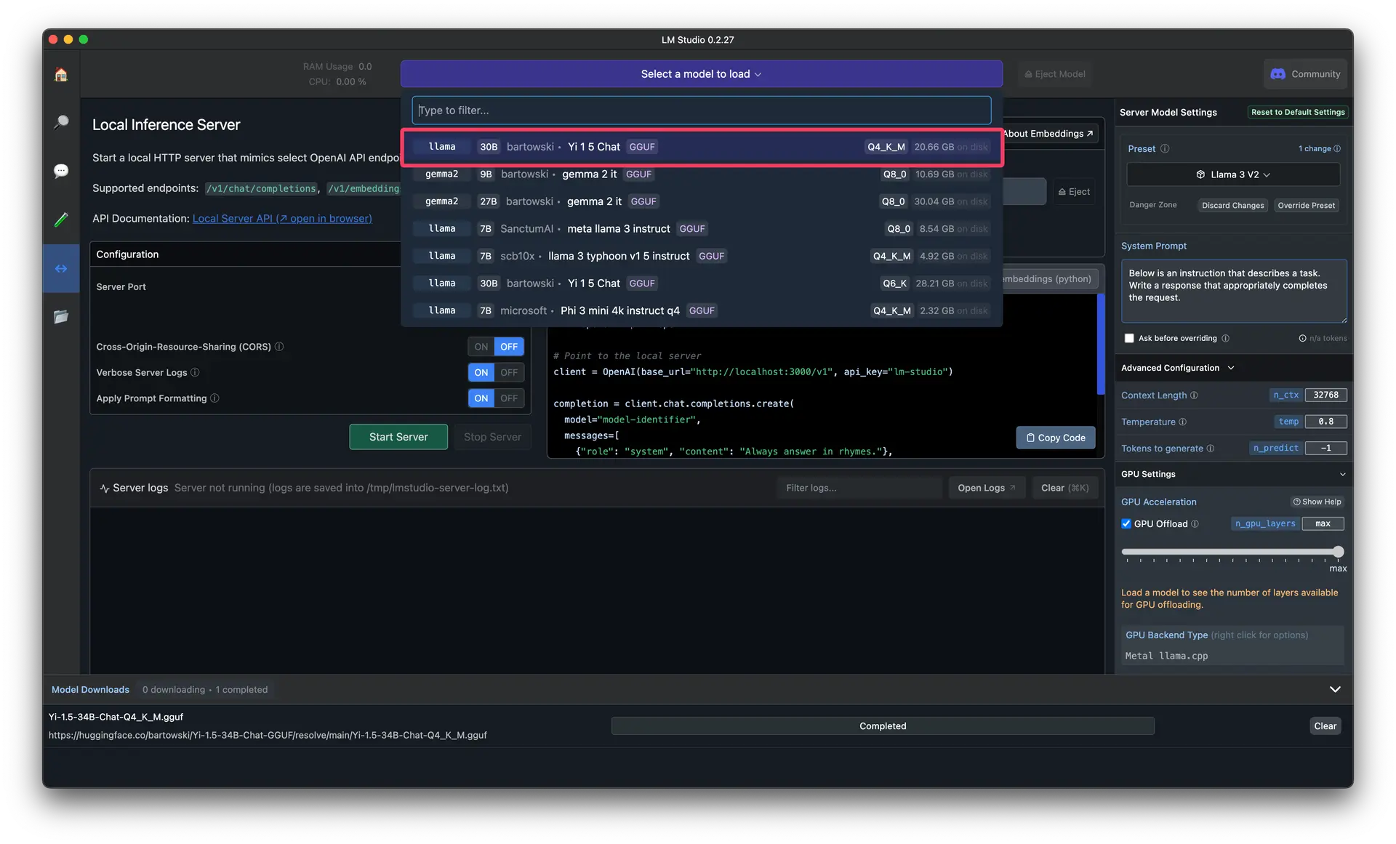Open the Local Server arrows sidebar icon
The height and width of the screenshot is (844, 1396).
click(x=61, y=268)
